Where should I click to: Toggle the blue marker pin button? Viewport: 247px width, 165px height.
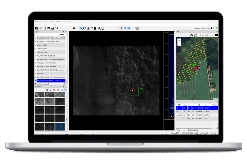tap(125, 28)
